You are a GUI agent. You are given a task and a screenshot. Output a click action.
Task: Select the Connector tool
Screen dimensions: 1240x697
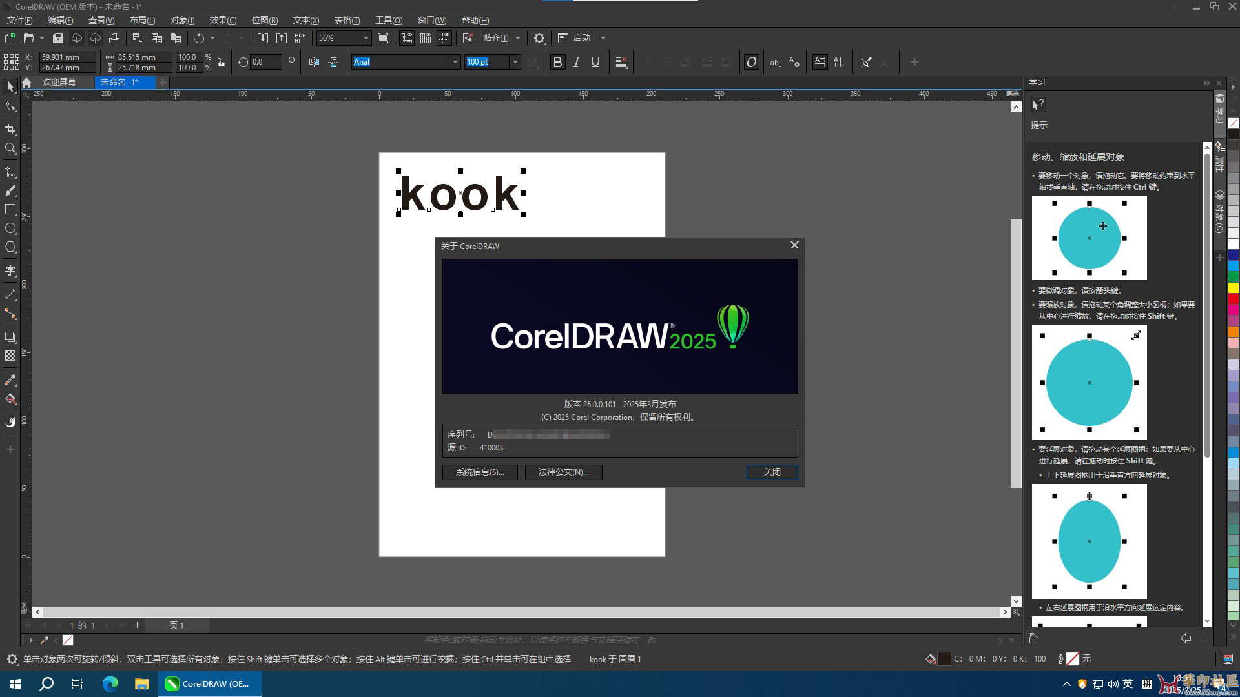pos(10,314)
